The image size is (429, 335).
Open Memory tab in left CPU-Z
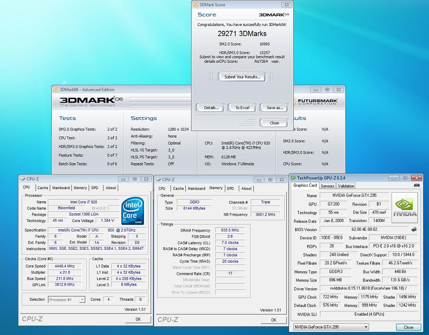(x=80, y=188)
